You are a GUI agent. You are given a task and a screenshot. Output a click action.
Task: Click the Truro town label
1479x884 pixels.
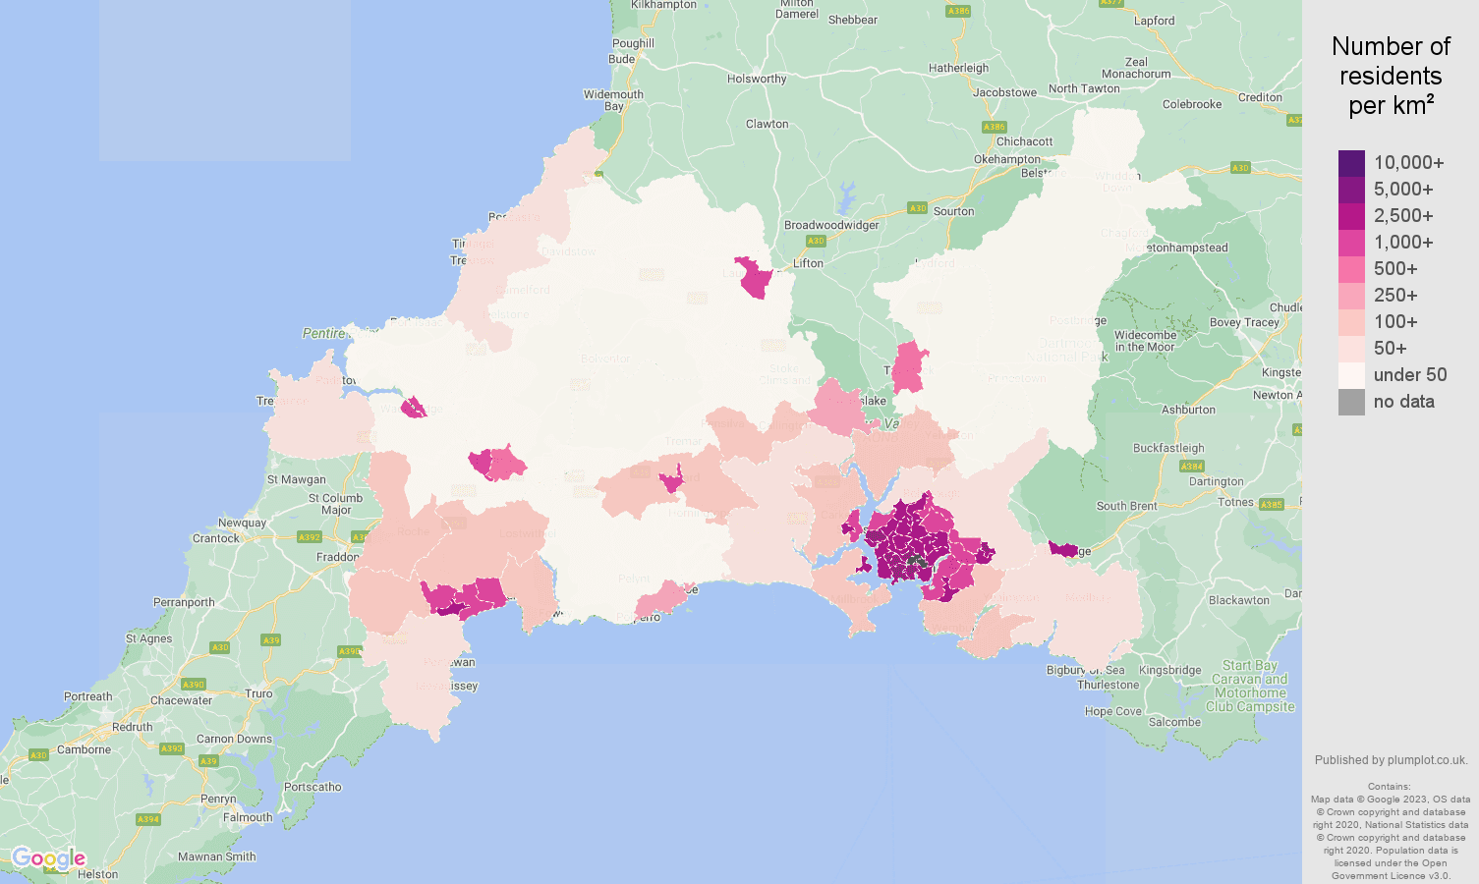[x=258, y=693]
